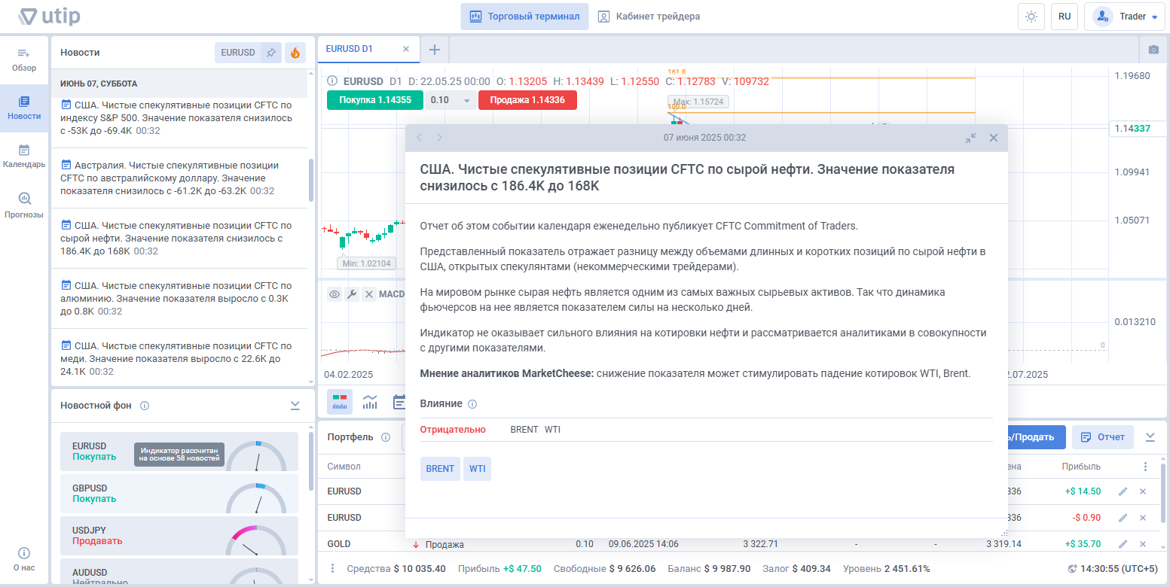1170x587 pixels.
Task: Click info icon next to Новостной фон
Action: click(145, 406)
